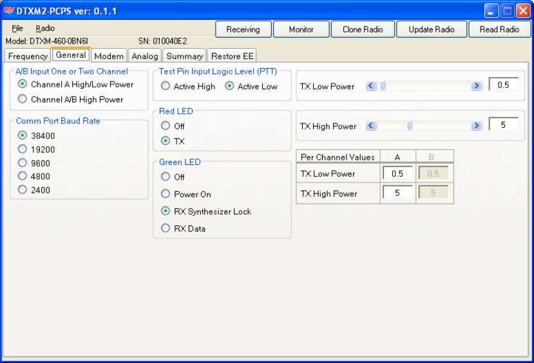Close the DTXM2-PCPS window
This screenshot has width=534, height=363.
(x=523, y=11)
